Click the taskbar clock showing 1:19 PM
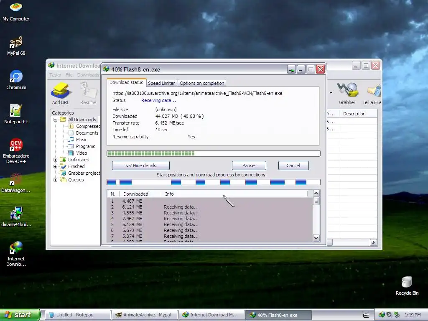The height and width of the screenshot is (321, 428). pyautogui.click(x=413, y=315)
